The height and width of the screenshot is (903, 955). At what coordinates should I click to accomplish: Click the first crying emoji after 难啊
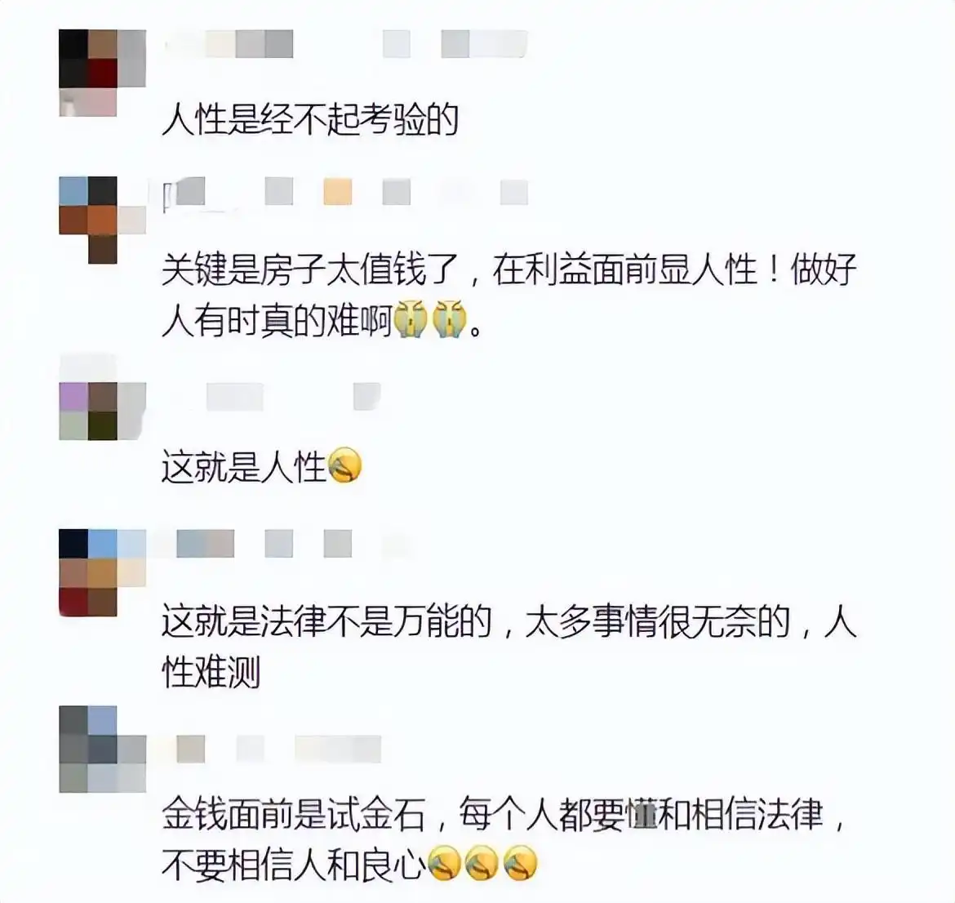411,318
